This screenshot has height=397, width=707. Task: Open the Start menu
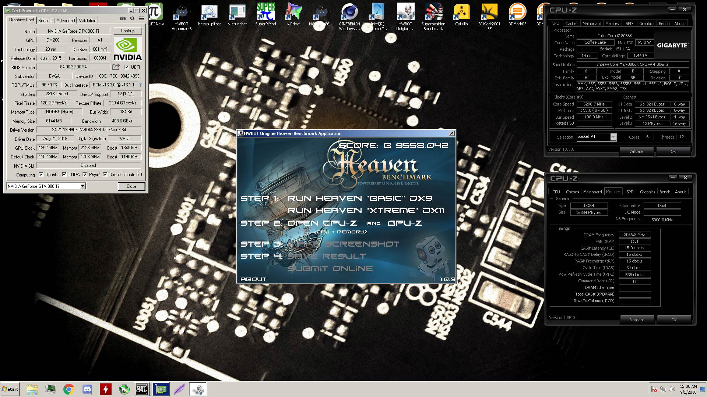pyautogui.click(x=10, y=389)
